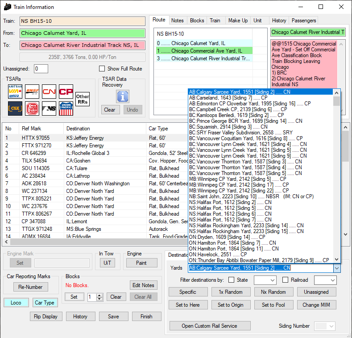Click the Change MIM button
This screenshot has height=338, width=352.
pos(316,305)
